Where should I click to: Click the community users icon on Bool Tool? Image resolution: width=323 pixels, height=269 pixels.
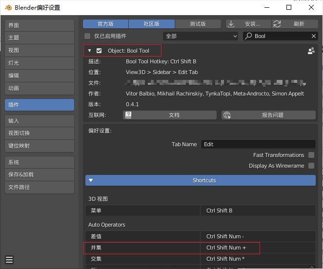pyautogui.click(x=311, y=51)
